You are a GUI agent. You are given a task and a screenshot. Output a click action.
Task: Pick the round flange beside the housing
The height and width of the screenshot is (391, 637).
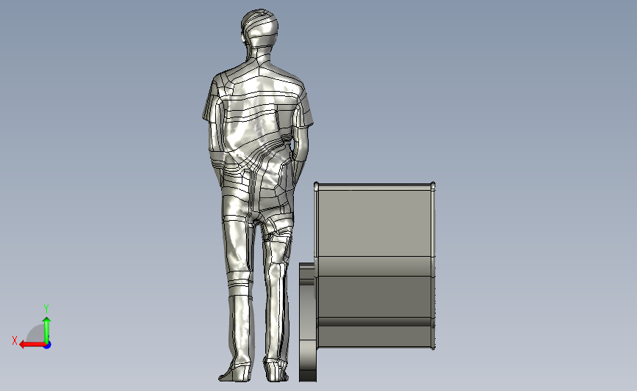[308, 322]
